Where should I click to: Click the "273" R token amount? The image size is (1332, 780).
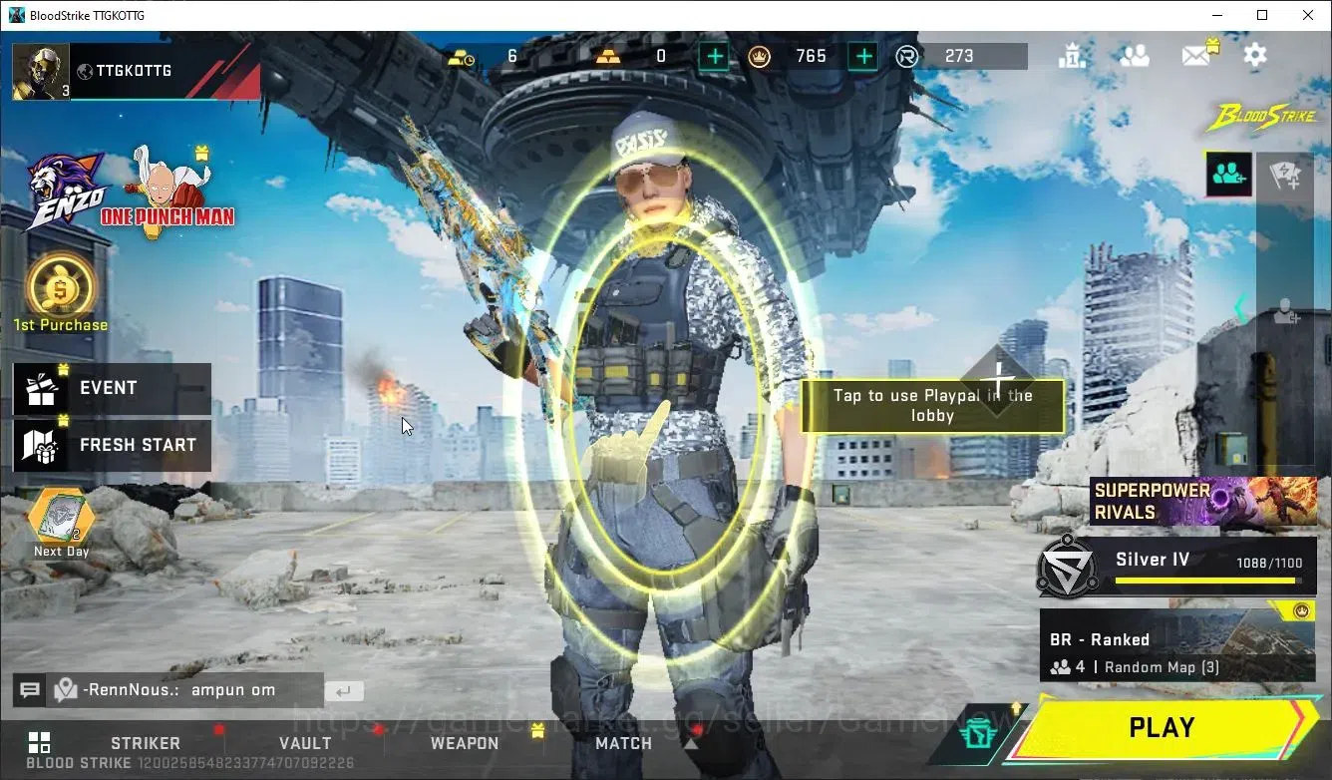959,57
